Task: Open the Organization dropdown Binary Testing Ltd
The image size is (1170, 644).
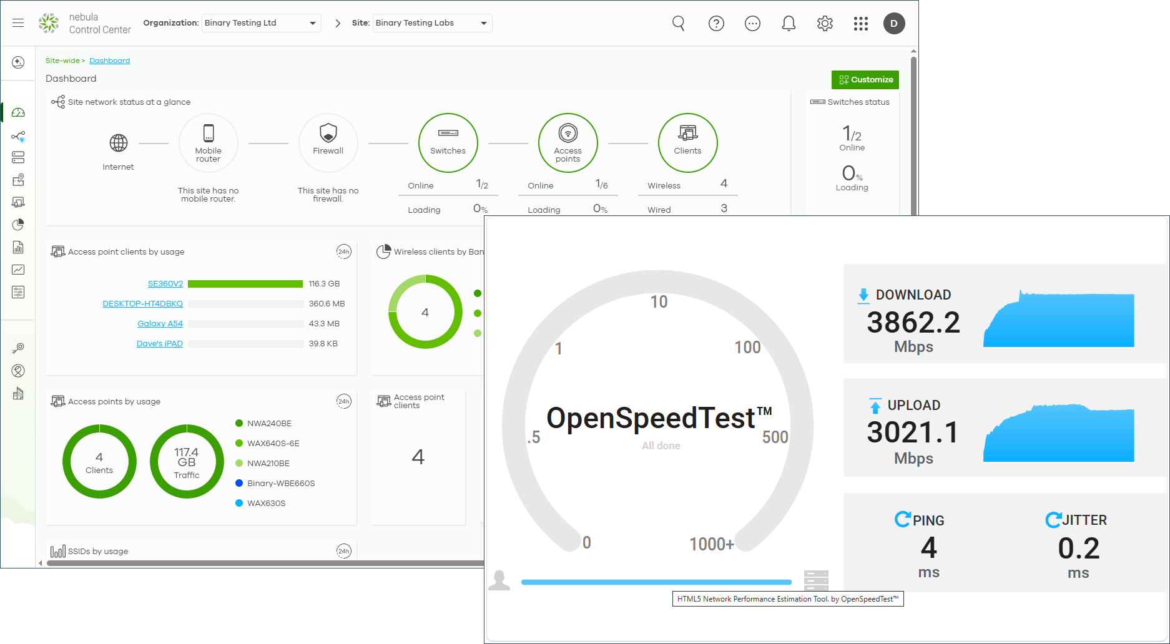Action: point(261,23)
